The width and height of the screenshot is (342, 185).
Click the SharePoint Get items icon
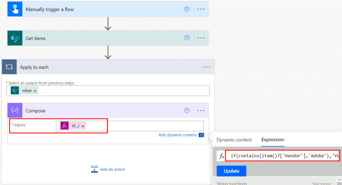15,38
